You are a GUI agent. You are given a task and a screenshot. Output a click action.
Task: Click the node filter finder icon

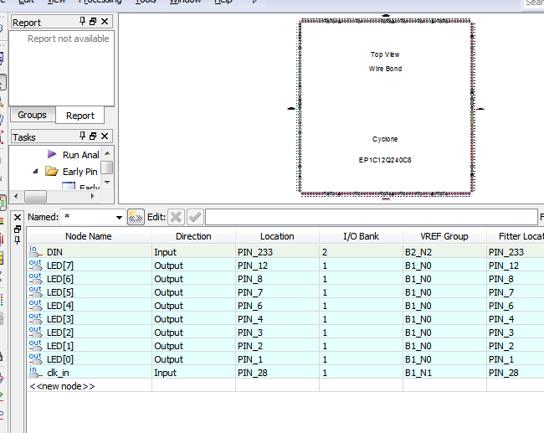tap(135, 217)
